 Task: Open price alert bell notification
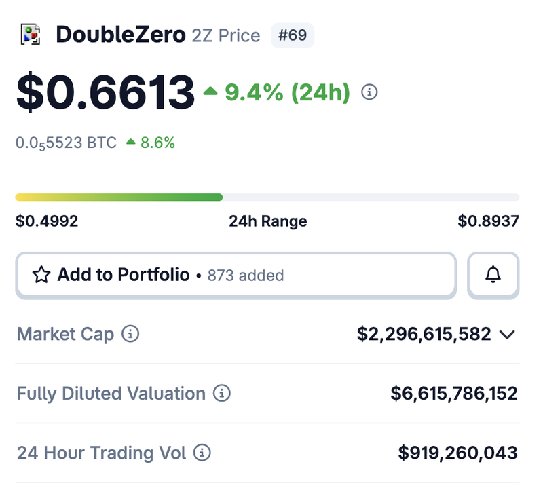(x=493, y=275)
